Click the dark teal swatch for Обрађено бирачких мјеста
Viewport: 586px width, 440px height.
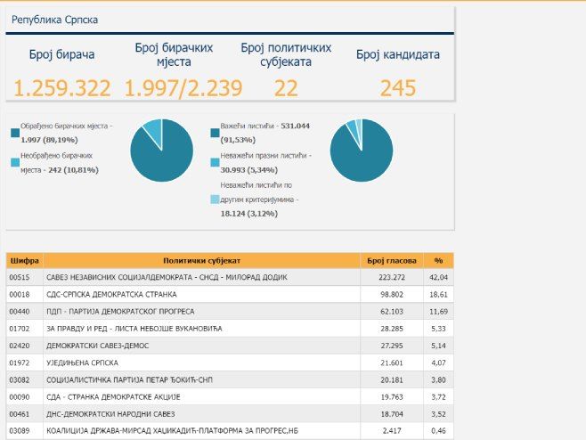(x=15, y=134)
